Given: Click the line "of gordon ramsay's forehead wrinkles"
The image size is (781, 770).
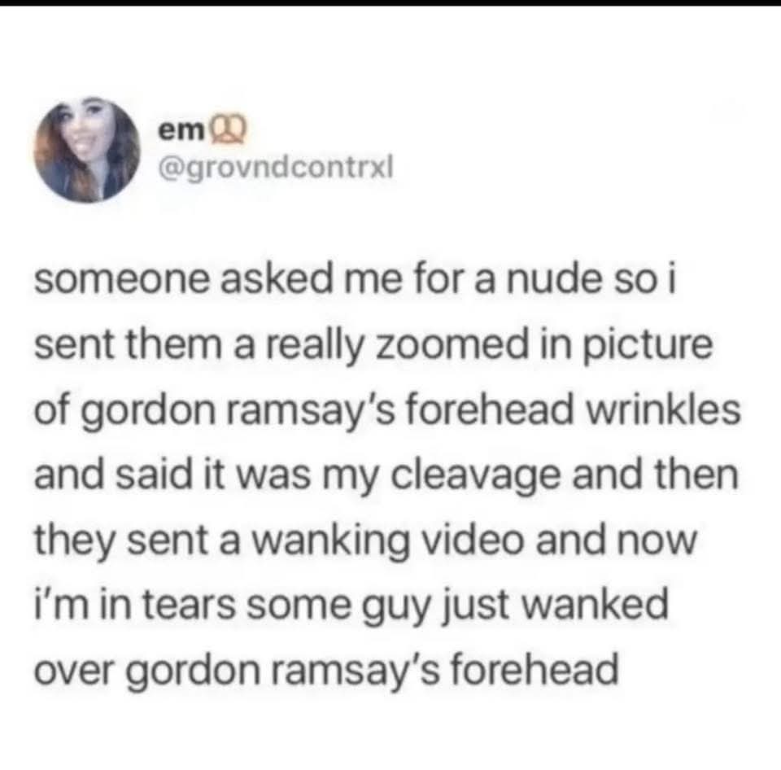Looking at the screenshot, I should [x=387, y=410].
